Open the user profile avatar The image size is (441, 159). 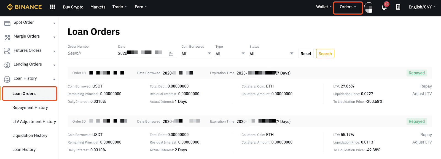coord(369,7)
